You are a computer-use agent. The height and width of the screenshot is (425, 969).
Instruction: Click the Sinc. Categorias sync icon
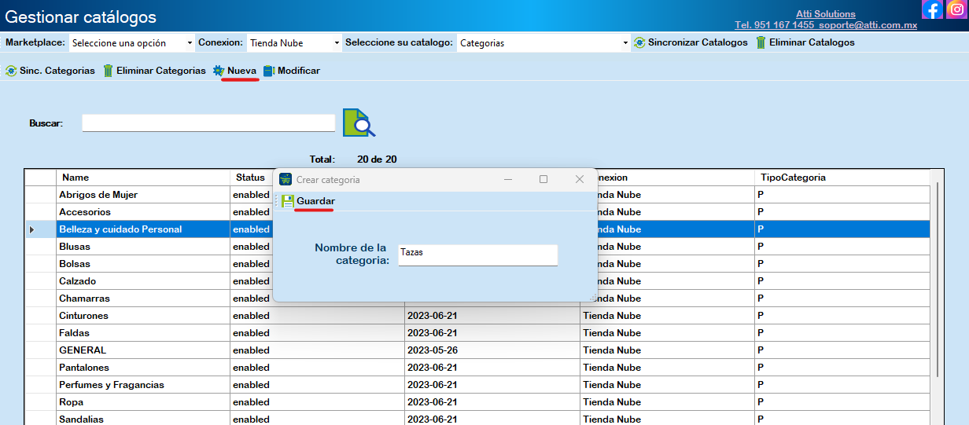point(11,71)
